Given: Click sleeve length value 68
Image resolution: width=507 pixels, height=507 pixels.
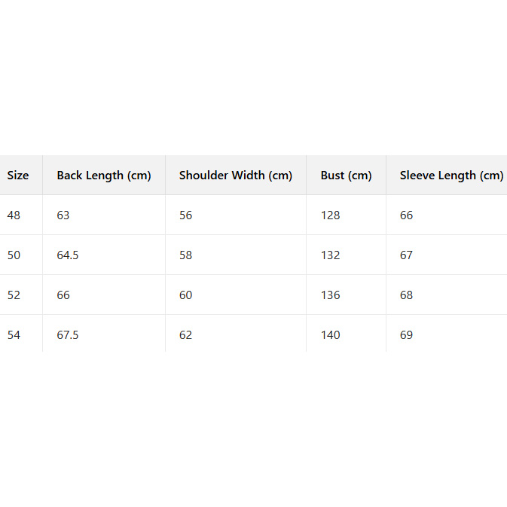Looking at the screenshot, I should [407, 295].
